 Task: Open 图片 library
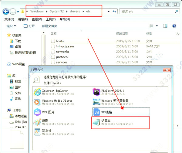point(15,87)
